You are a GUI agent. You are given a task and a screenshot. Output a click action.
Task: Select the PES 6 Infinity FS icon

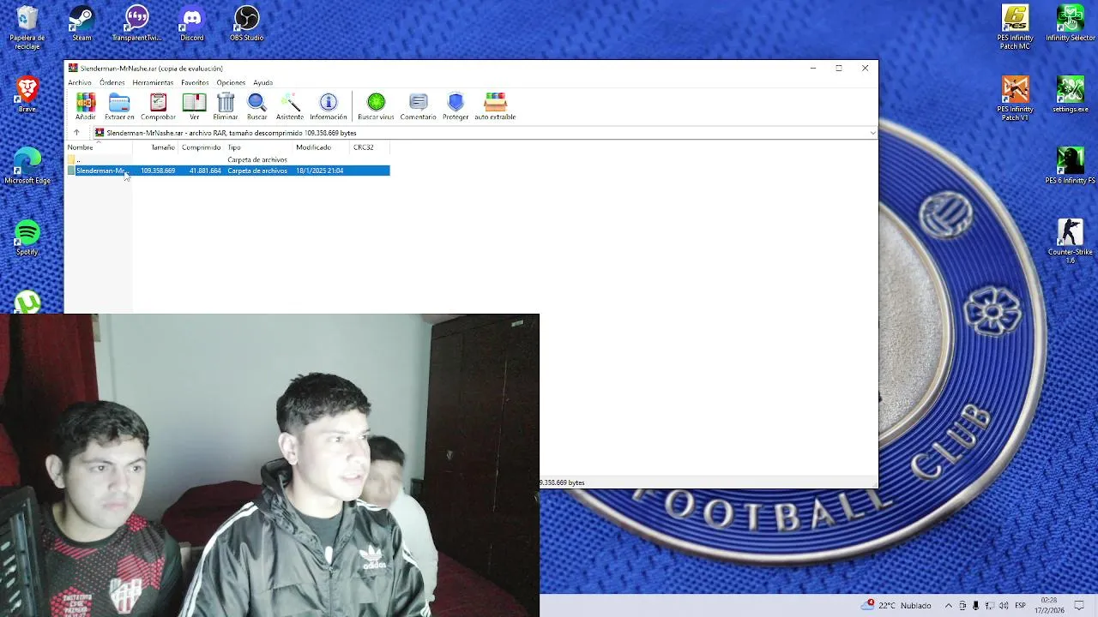tap(1071, 166)
